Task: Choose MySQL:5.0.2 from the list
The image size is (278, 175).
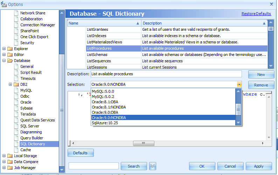Action: [x=163, y=97]
